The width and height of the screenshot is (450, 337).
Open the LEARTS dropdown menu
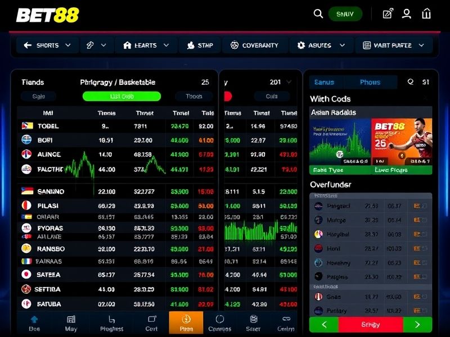tap(146, 45)
